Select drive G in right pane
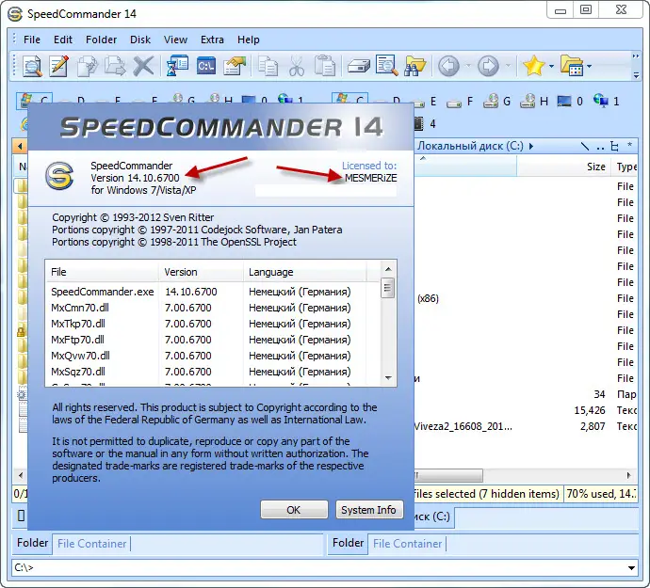 point(496,102)
